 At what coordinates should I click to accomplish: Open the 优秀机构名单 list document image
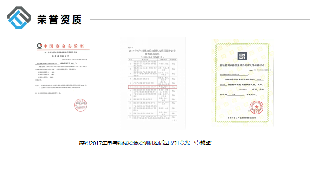click(153, 83)
